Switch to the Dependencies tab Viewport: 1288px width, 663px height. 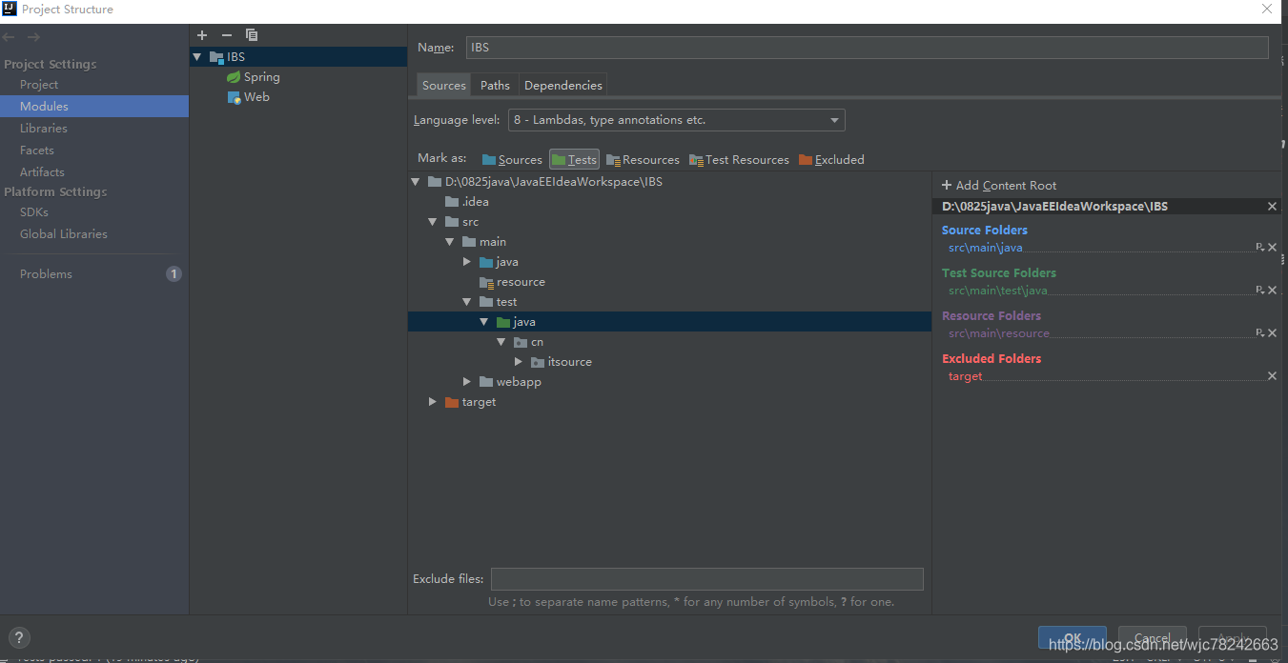tap(562, 84)
